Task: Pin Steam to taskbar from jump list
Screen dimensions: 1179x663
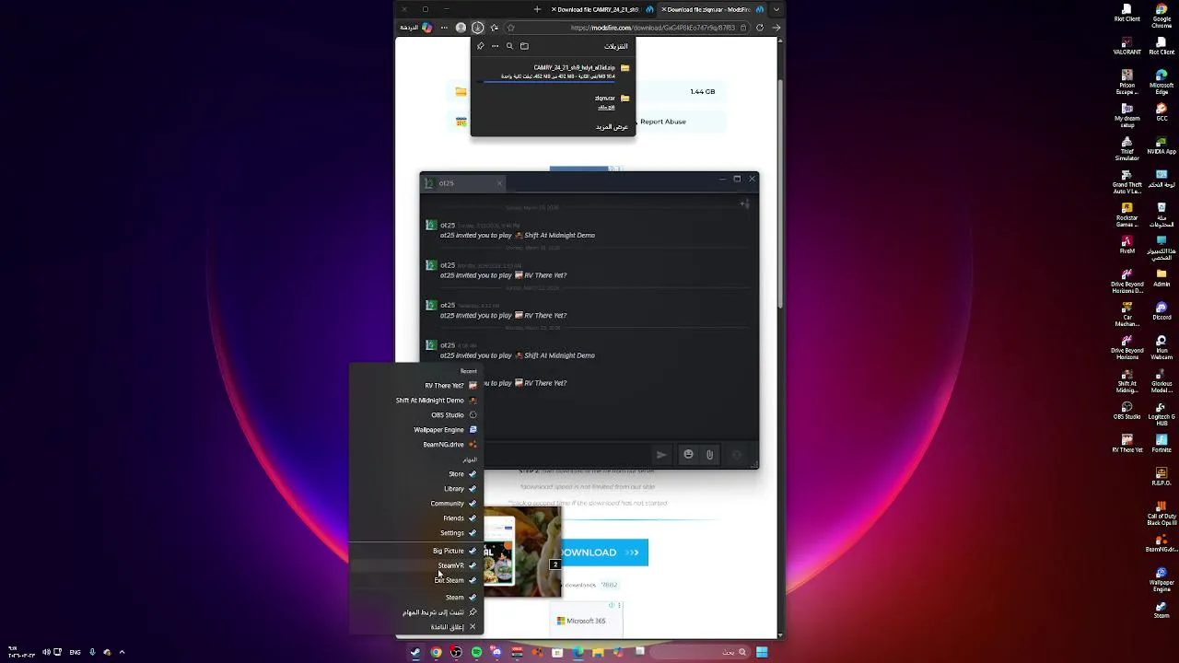Action: tap(414, 612)
